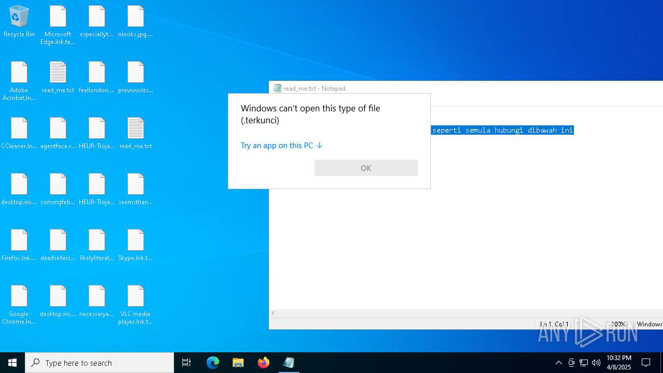This screenshot has width=663, height=373.
Task: Open the Windows Start menu
Action: (12, 363)
